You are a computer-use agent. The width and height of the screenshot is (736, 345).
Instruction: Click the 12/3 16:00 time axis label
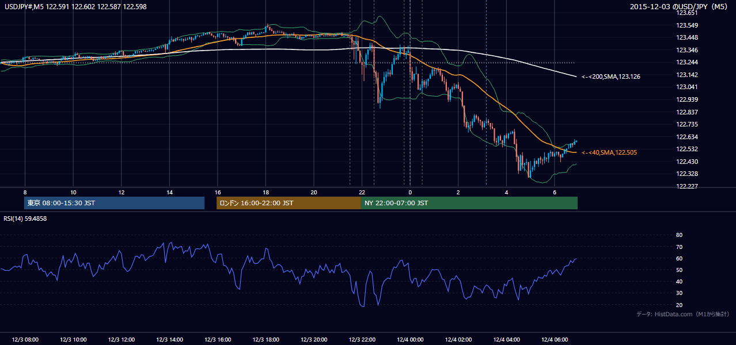[x=218, y=340]
